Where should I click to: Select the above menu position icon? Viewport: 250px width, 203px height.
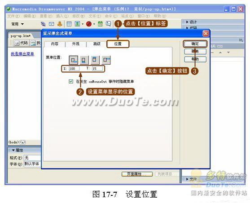pos(95,60)
